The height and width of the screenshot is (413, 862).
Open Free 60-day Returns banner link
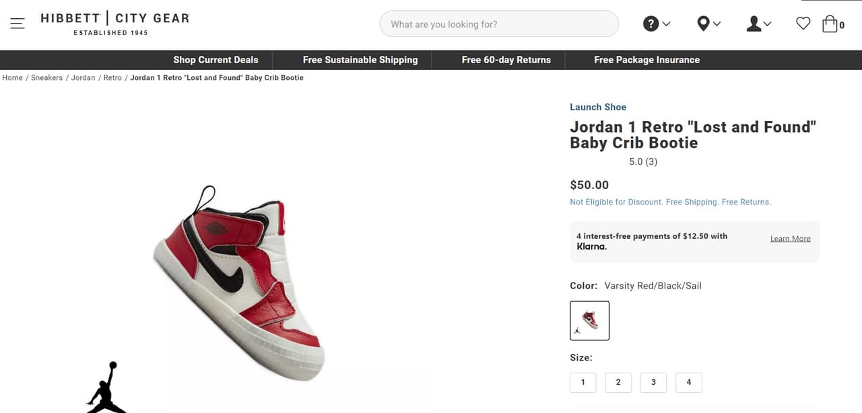coord(506,60)
